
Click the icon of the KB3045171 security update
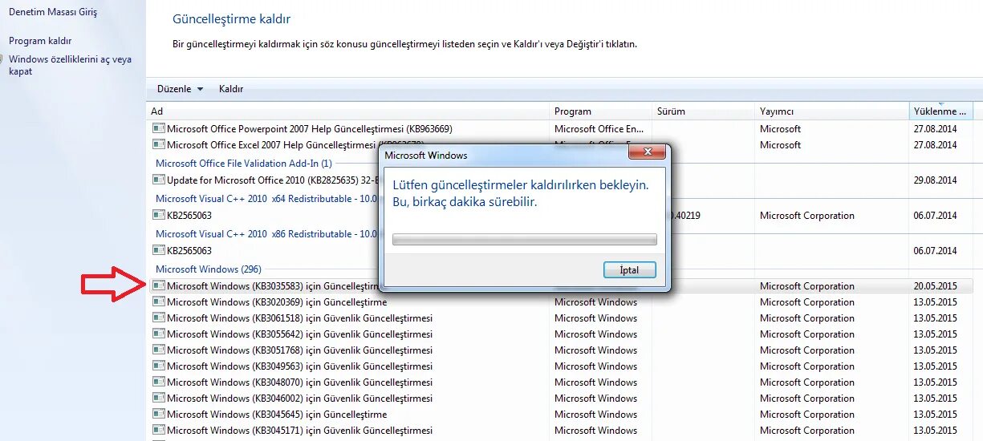point(158,430)
